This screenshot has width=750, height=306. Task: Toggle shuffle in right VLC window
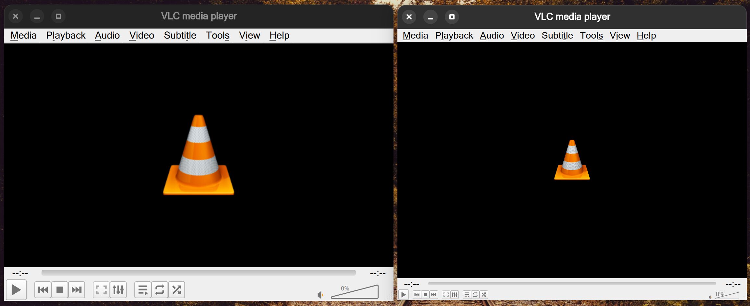click(x=484, y=295)
